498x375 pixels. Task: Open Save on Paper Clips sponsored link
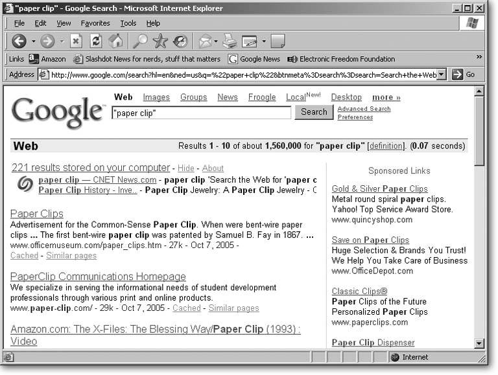pyautogui.click(x=370, y=240)
